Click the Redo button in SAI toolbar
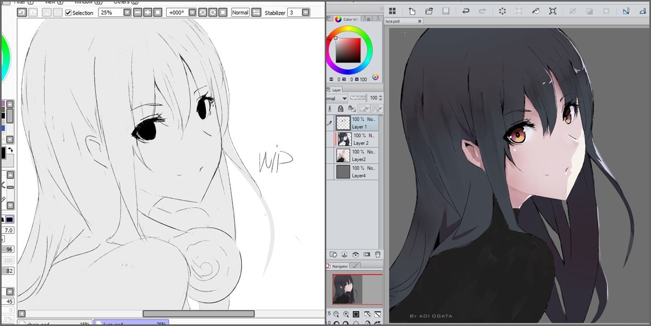Screen dimensions: 651x326 (33, 12)
